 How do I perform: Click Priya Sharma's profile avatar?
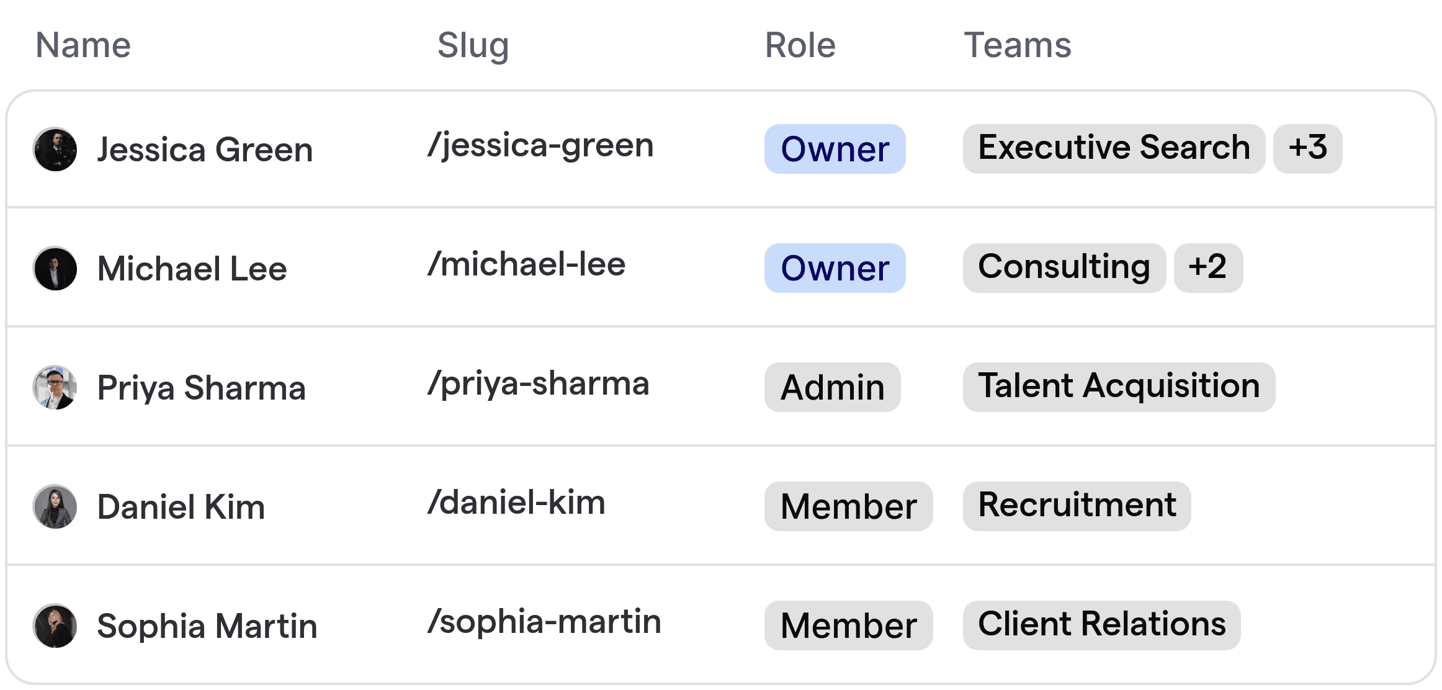point(55,387)
